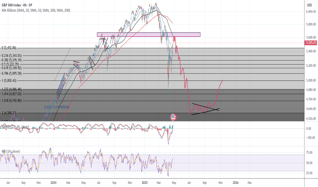Click the US flag economic event icon
The width and height of the screenshot is (318, 187).
173,117
